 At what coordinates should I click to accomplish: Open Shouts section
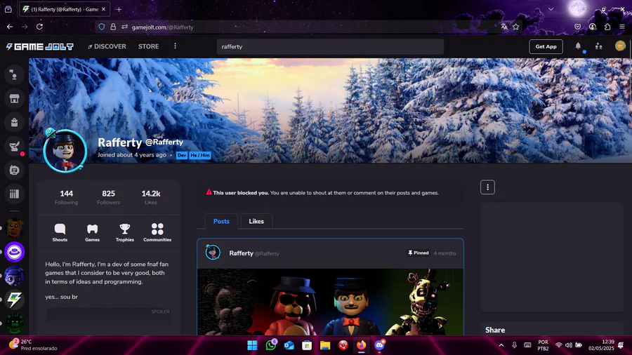click(60, 233)
